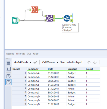Go to next record with down arrow
This screenshot has height=109, width=107.
(x=95, y=62)
